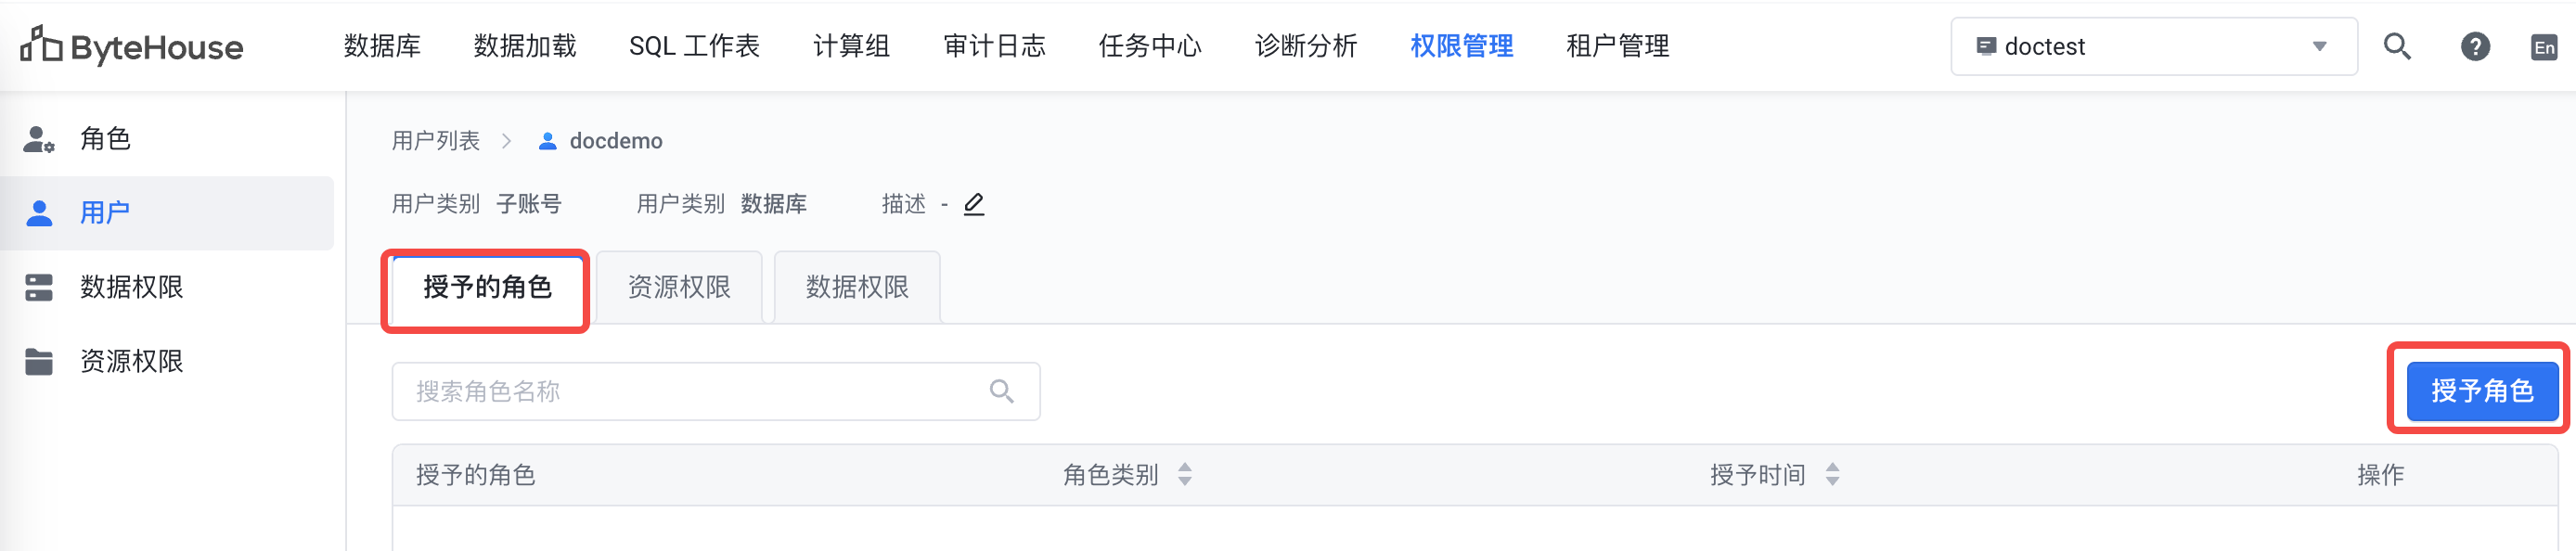Switch to the 资源权限 tab
The image size is (2576, 551).
pyautogui.click(x=679, y=287)
